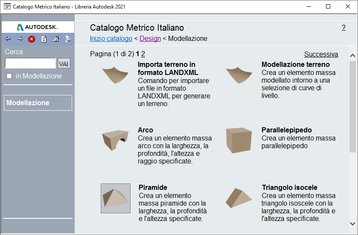Click the forward arrow navigation icon
The image size is (358, 235).
(20, 39)
